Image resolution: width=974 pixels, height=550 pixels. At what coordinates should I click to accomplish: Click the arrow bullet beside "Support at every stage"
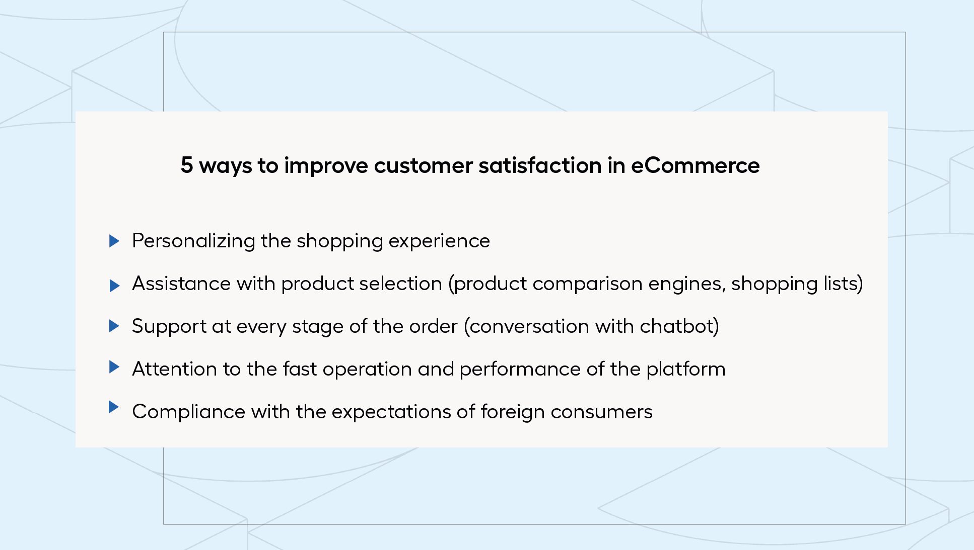114,326
